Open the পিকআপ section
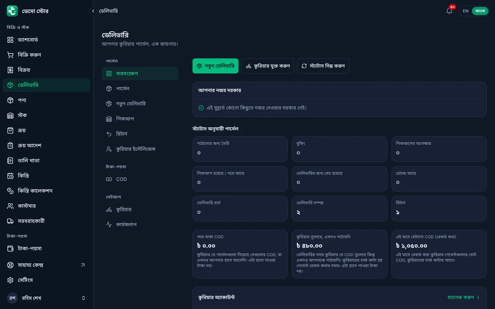Image resolution: width=495 pixels, height=309 pixels. tap(140, 119)
